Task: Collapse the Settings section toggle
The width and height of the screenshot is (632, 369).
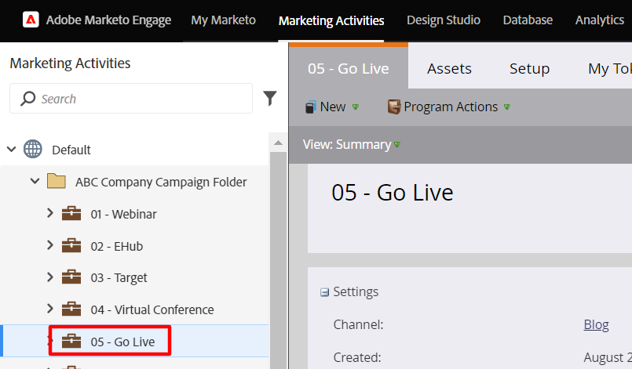Action: pyautogui.click(x=324, y=292)
